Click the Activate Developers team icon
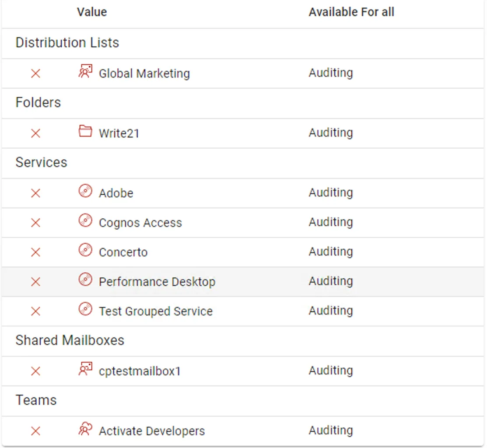Screen dimensions: 487x448 pos(85,429)
